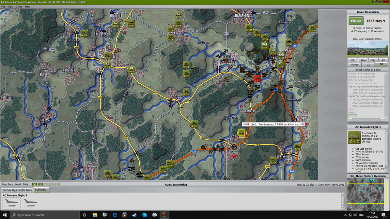Screen dimensions: 390x219
Task: Open the Game menu
Action: (x=19, y=7)
